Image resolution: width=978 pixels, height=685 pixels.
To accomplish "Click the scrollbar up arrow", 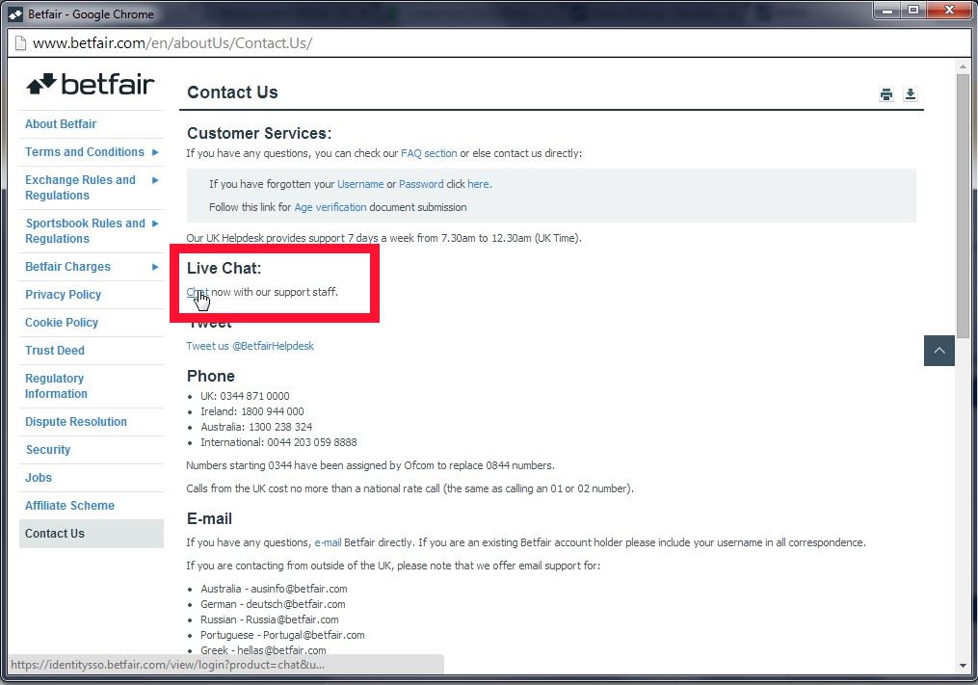I will [x=963, y=66].
